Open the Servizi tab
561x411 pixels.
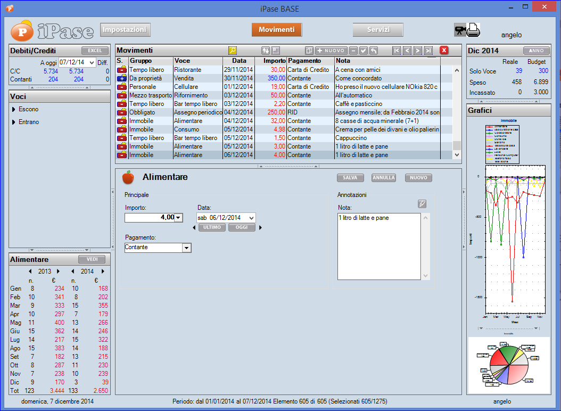tap(377, 30)
